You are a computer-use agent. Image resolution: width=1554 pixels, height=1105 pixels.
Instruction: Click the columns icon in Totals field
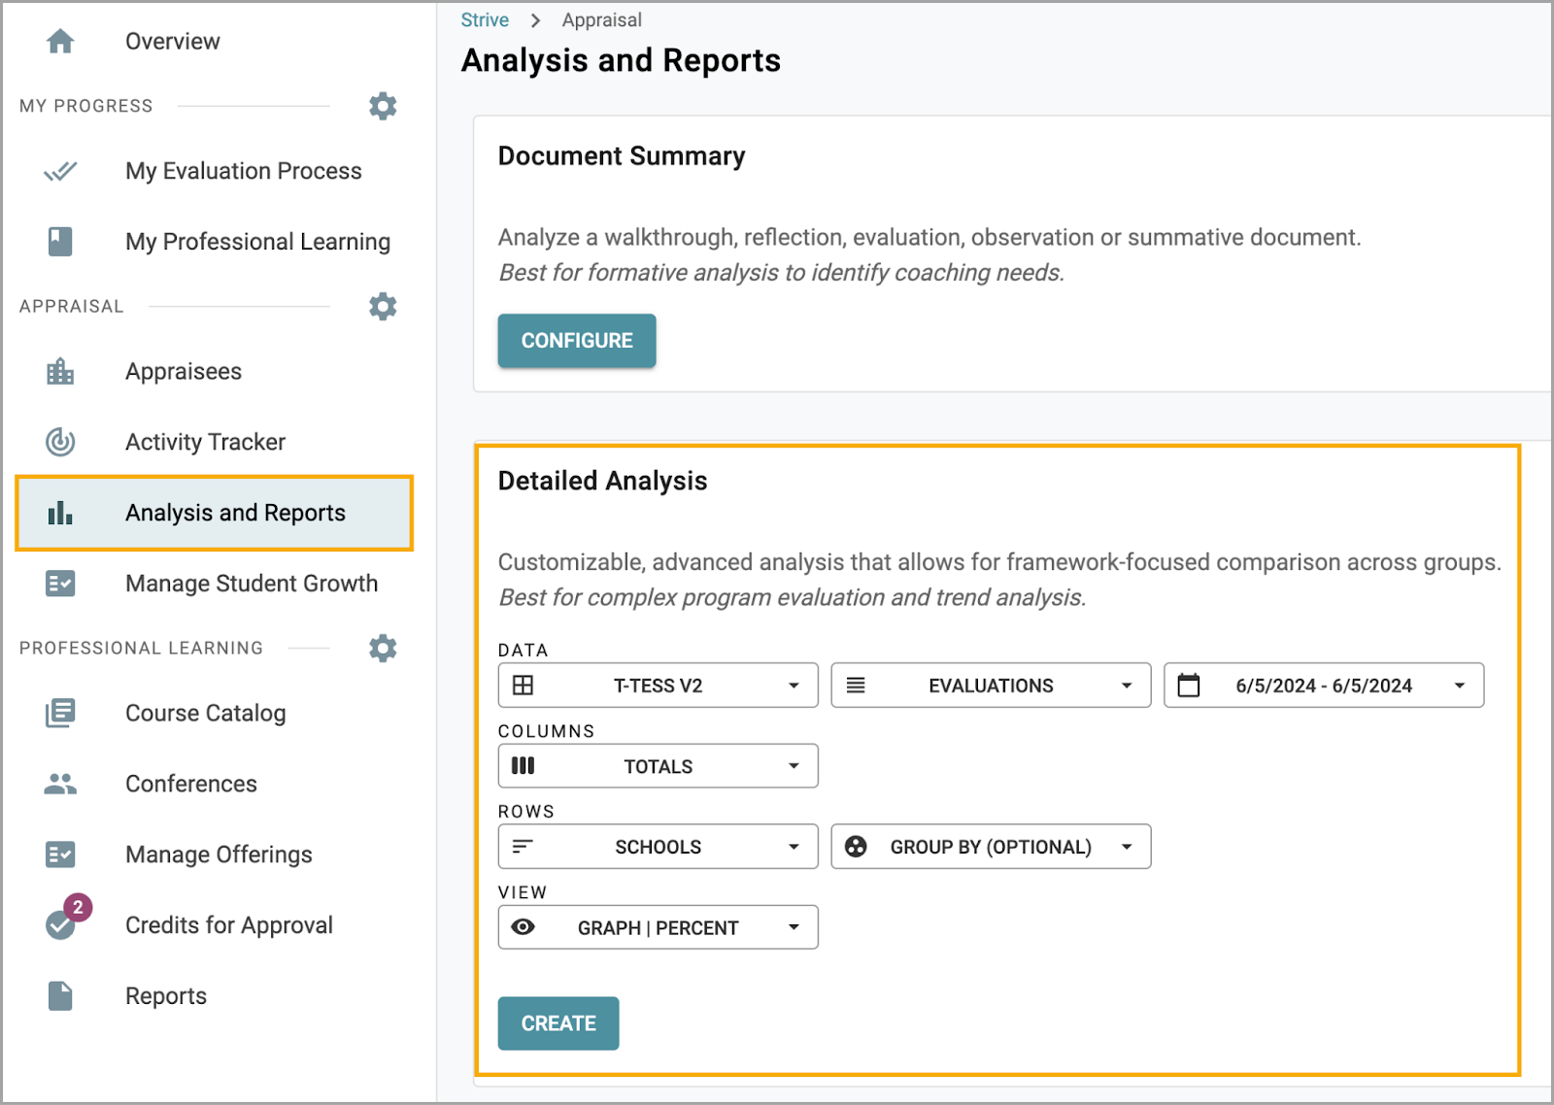coord(524,766)
